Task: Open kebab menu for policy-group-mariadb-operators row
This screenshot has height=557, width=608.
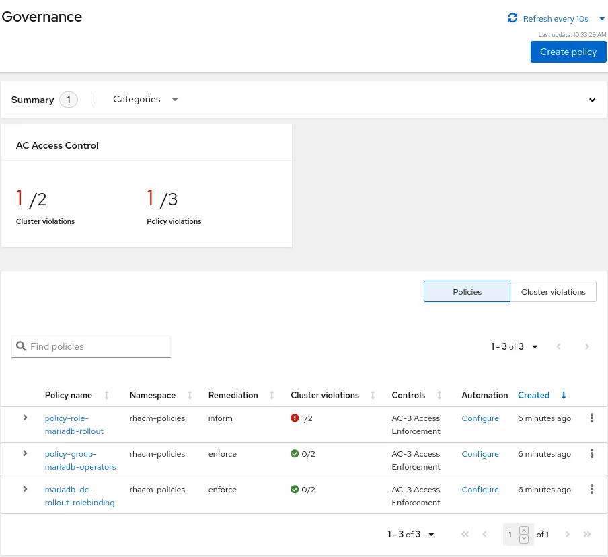Action: tap(592, 454)
